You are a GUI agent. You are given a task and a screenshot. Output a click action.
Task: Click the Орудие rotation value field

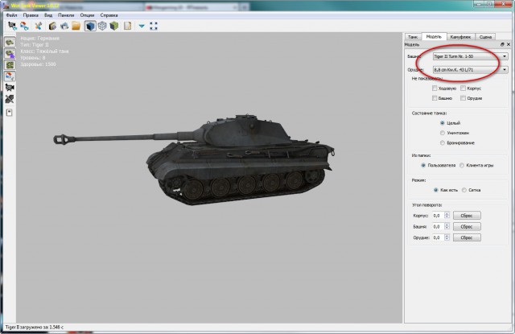click(x=438, y=237)
